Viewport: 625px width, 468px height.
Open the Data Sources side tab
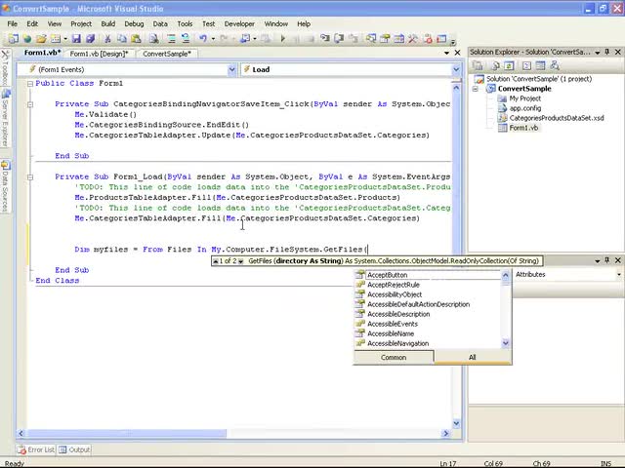click(5, 186)
